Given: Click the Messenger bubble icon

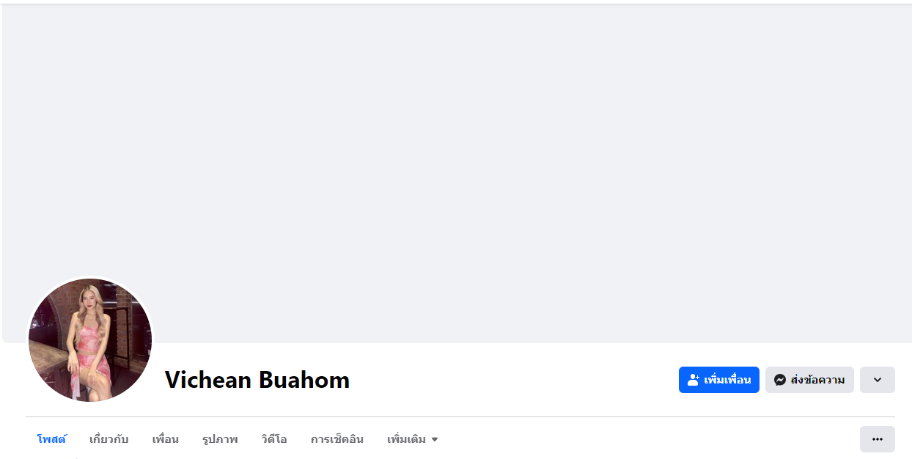Looking at the screenshot, I should pyautogui.click(x=780, y=380).
